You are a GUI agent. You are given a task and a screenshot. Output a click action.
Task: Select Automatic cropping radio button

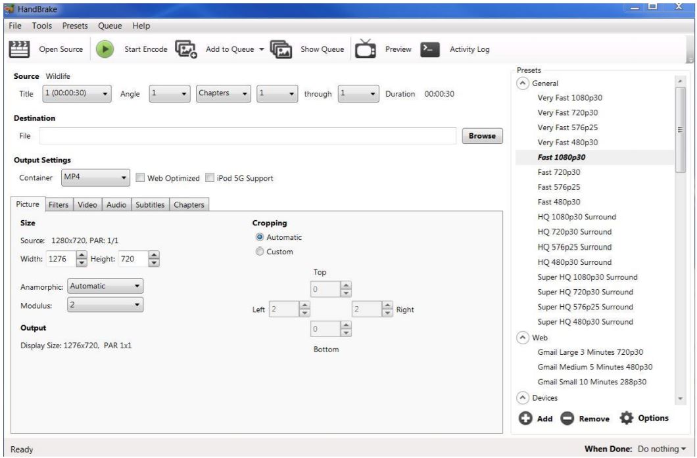click(x=260, y=237)
